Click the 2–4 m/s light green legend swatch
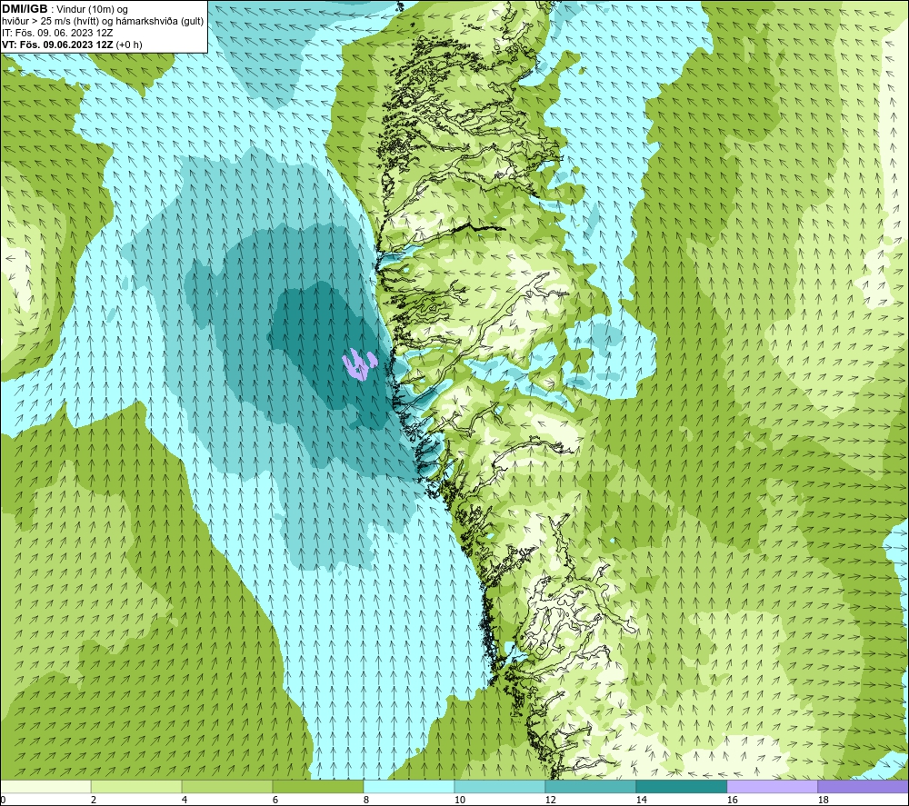This screenshot has height=806, width=909. (136, 787)
